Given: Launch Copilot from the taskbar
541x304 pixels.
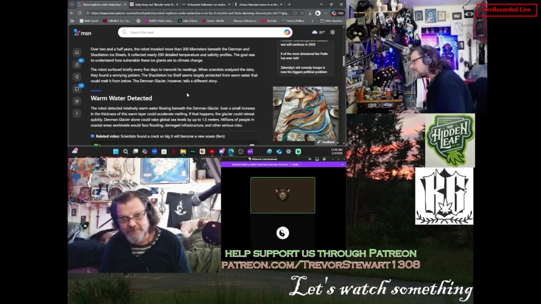Looking at the screenshot, I should coord(145,152).
